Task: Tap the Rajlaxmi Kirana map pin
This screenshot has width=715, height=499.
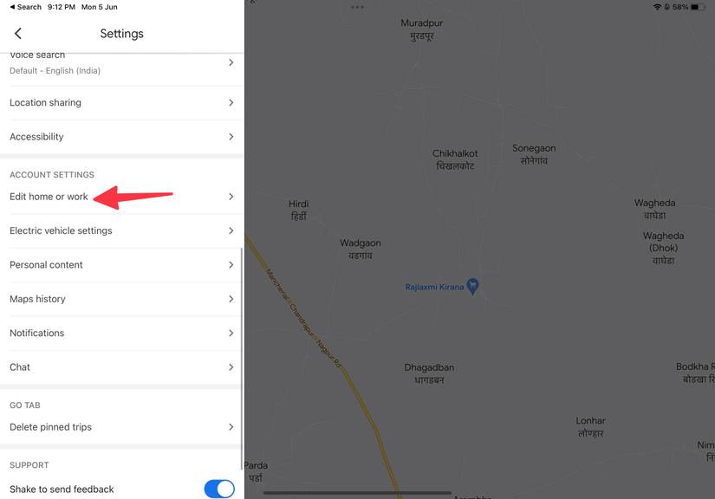Action: [x=473, y=287]
